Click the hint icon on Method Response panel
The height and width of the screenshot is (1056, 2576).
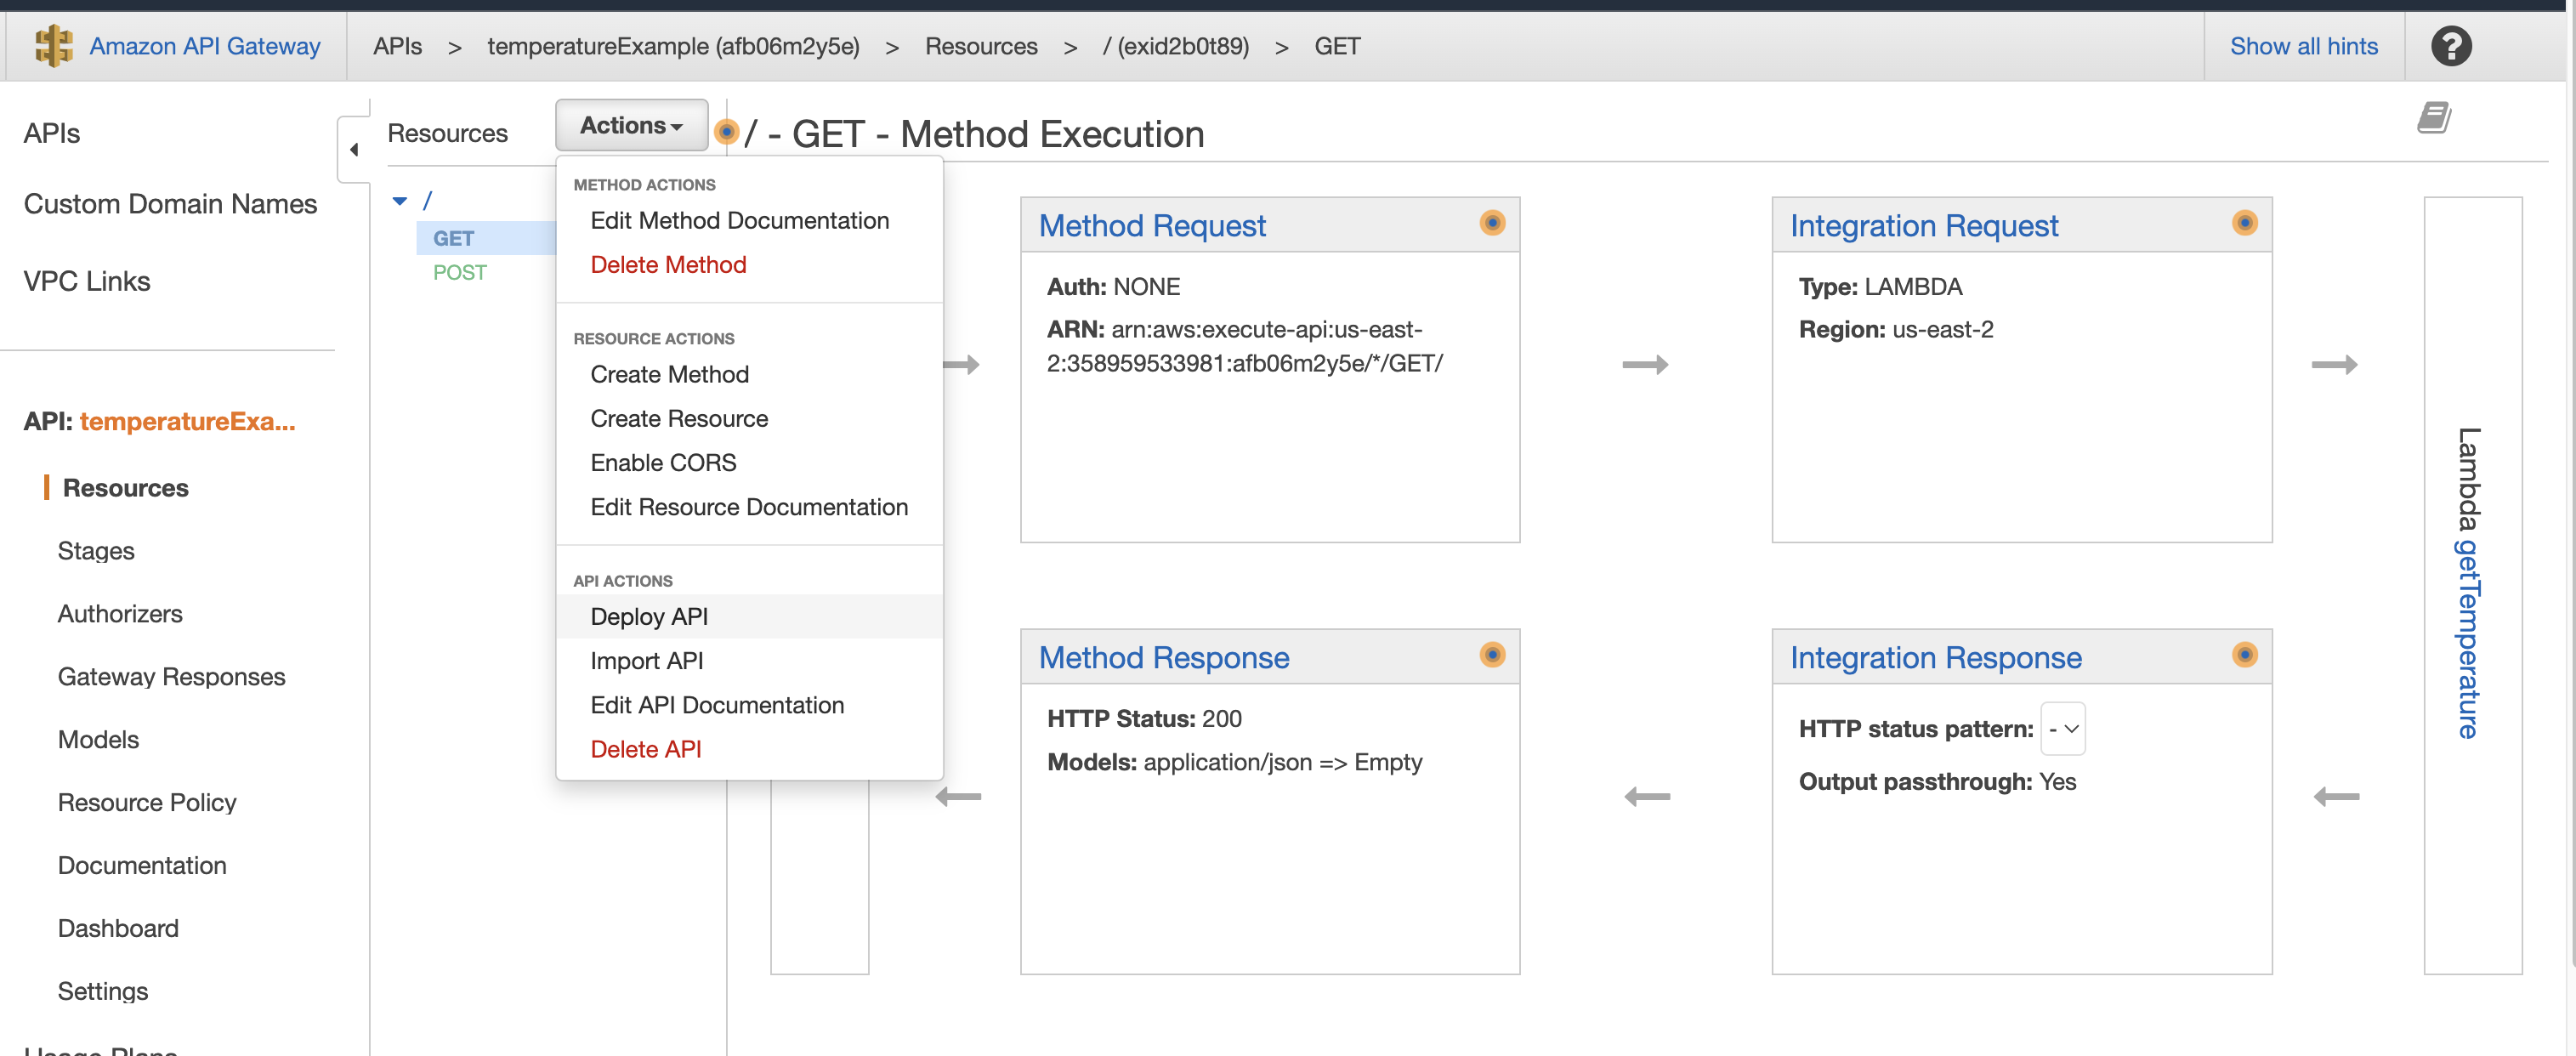pyautogui.click(x=1492, y=656)
